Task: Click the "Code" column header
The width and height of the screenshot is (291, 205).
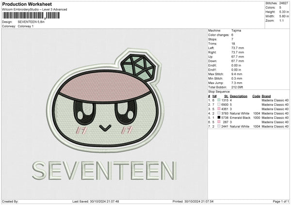Action: (256, 96)
